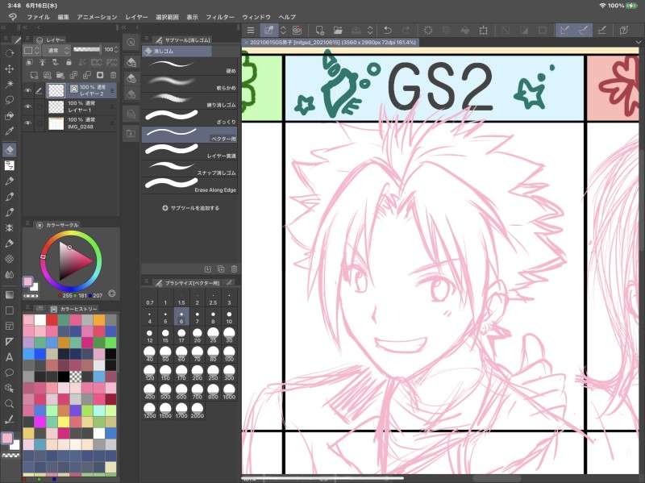Screen dimensions: 645x483
Task: Open the アニメーション menu
Action: click(x=97, y=17)
